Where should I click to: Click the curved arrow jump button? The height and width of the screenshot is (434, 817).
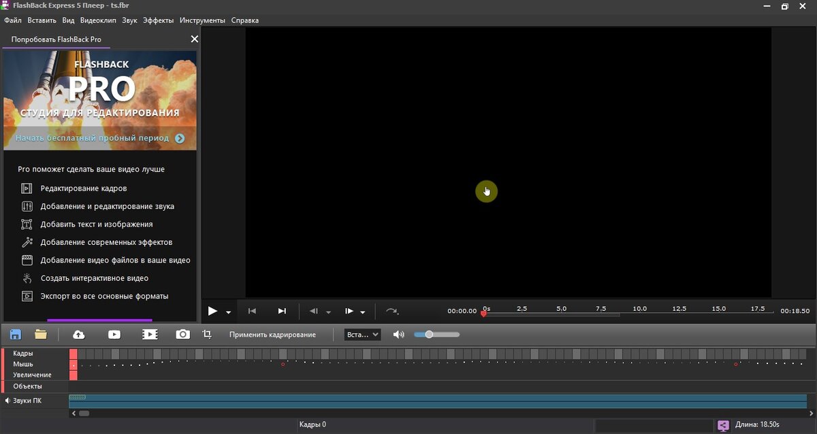pyautogui.click(x=393, y=311)
